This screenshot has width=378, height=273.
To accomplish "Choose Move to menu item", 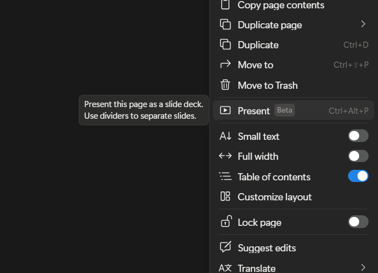I will tap(293, 65).
